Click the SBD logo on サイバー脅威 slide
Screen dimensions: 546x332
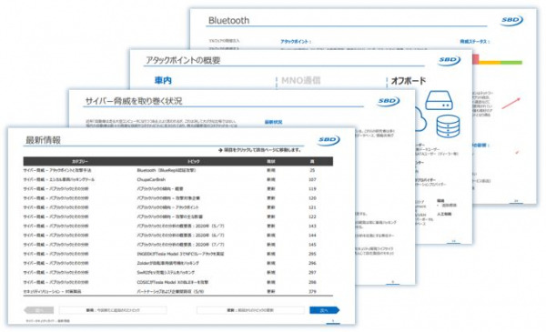[389, 101]
